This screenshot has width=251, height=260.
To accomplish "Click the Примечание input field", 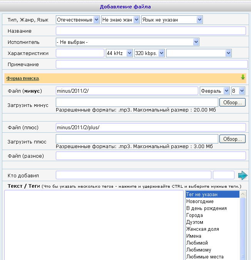I will 152,64.
